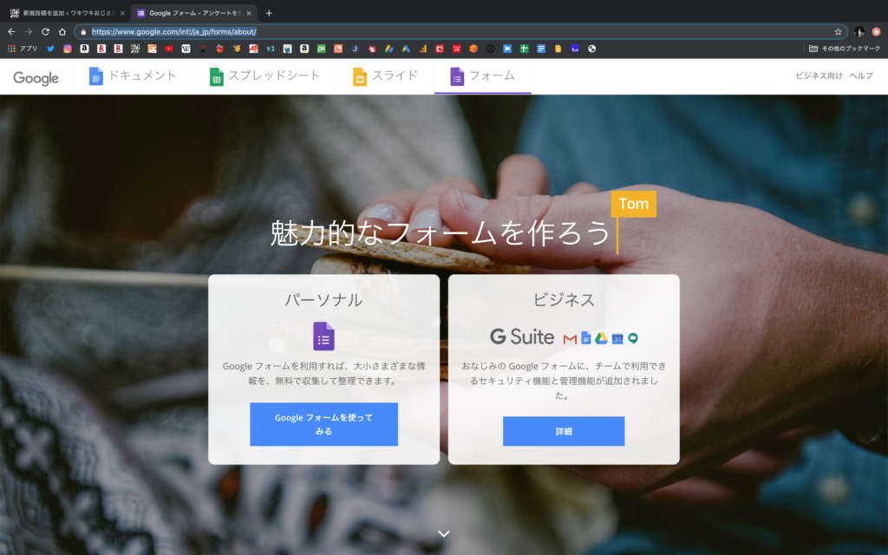888x555 pixels.
Task: Open the スライド (Slides) product tab
Action: click(x=385, y=76)
